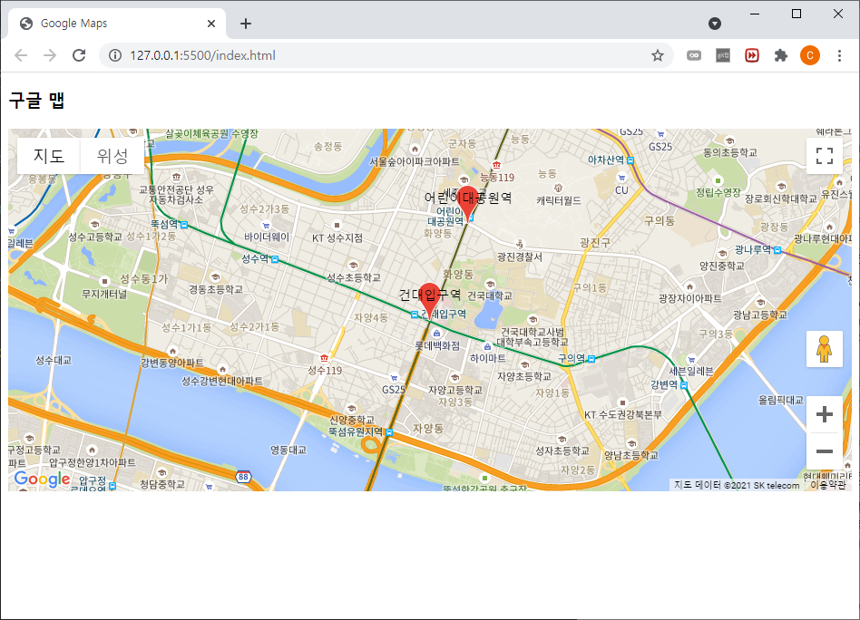Screen dimensions: 860x620
Task: Toggle fullscreen map view
Action: (825, 156)
